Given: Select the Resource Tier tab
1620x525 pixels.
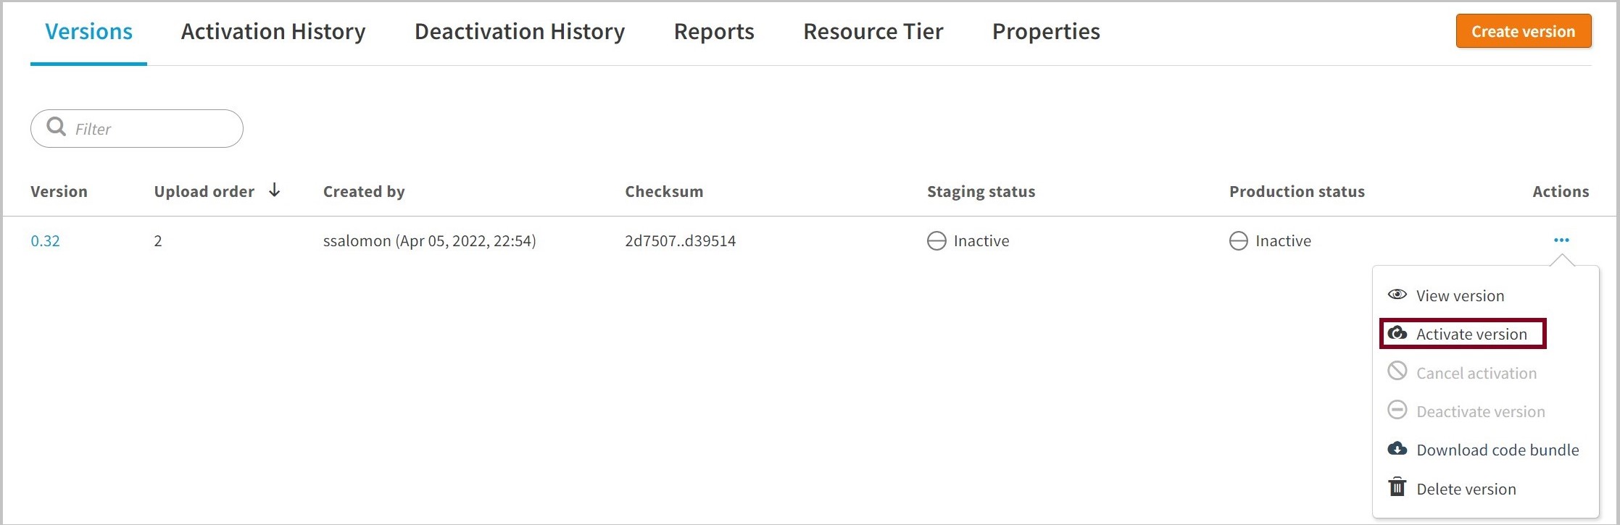Looking at the screenshot, I should (x=873, y=32).
